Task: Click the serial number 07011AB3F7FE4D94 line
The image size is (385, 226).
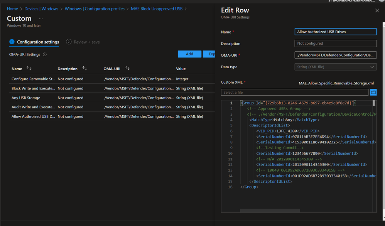Action: tap(312, 137)
